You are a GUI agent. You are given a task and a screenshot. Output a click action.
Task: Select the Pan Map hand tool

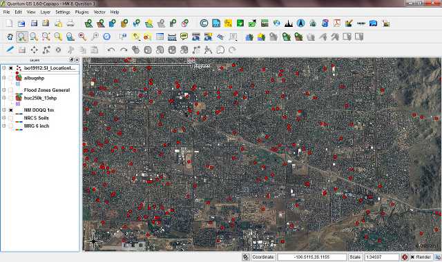tap(10, 37)
